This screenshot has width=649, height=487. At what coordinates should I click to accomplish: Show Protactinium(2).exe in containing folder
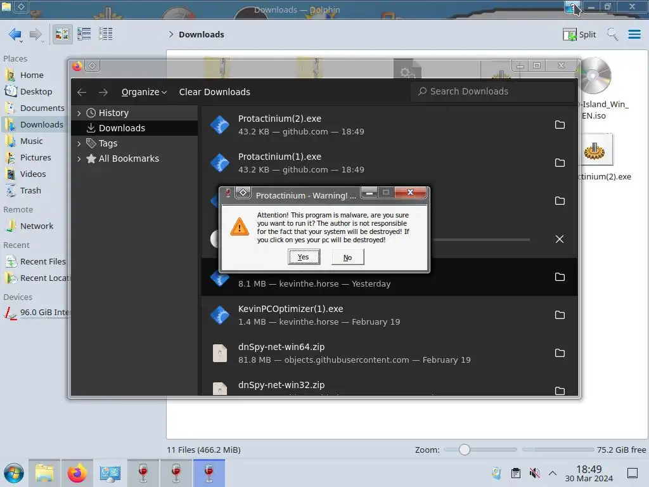point(560,125)
